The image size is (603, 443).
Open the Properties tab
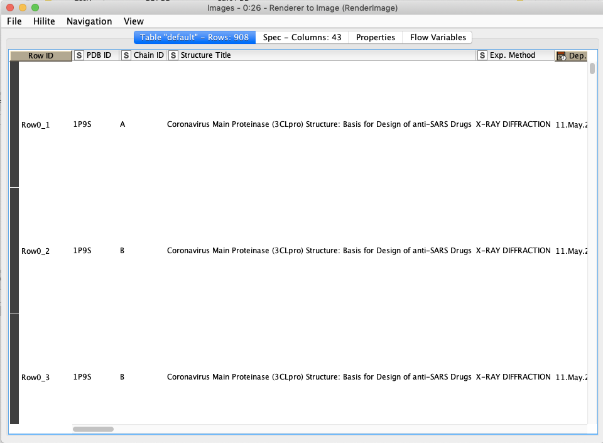pos(376,37)
